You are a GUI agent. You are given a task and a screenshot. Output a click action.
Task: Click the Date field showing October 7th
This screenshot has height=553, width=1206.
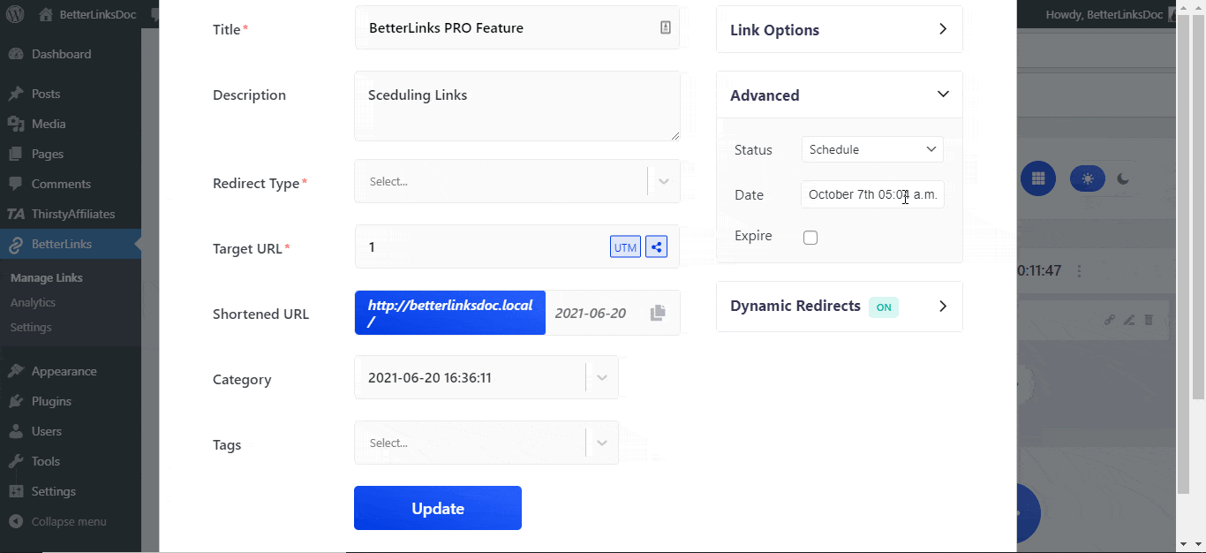(x=871, y=193)
